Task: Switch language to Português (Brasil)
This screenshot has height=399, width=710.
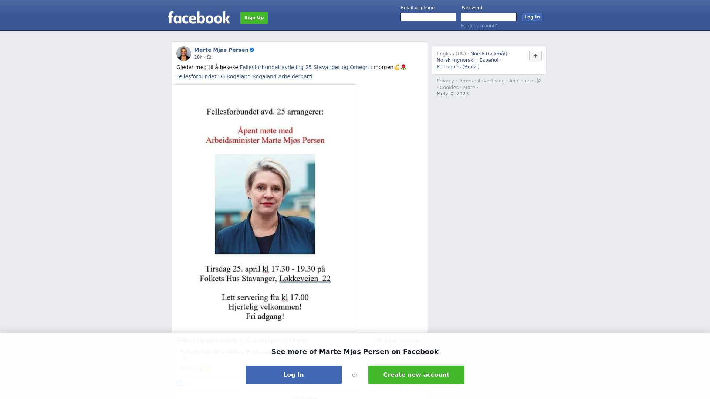Action: tap(458, 67)
